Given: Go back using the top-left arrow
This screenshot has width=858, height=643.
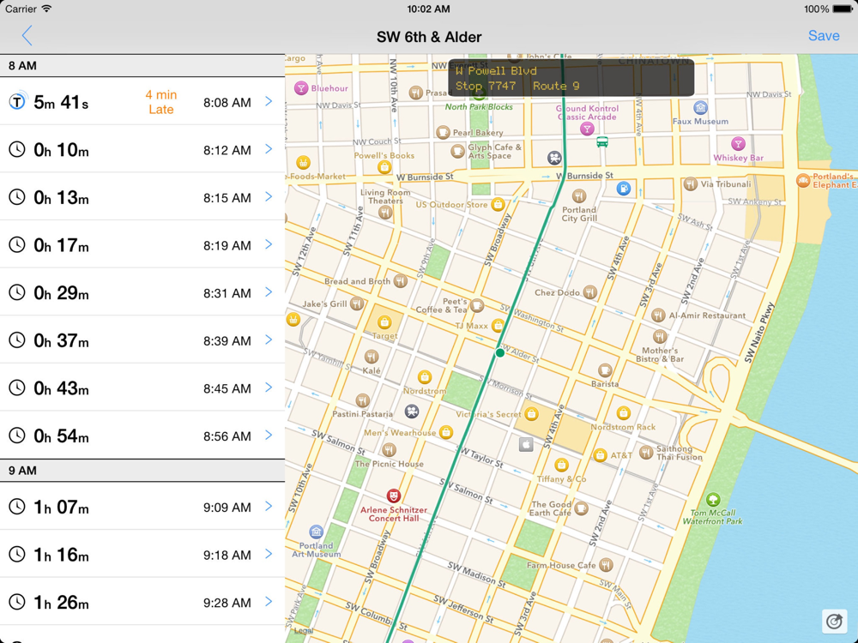Looking at the screenshot, I should point(27,36).
